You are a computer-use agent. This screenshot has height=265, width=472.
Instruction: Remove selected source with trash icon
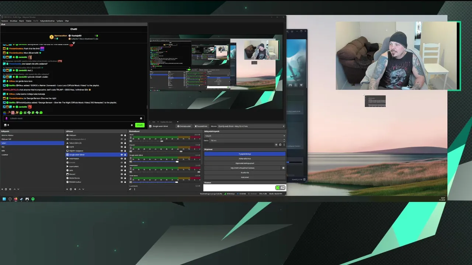tap(71, 189)
